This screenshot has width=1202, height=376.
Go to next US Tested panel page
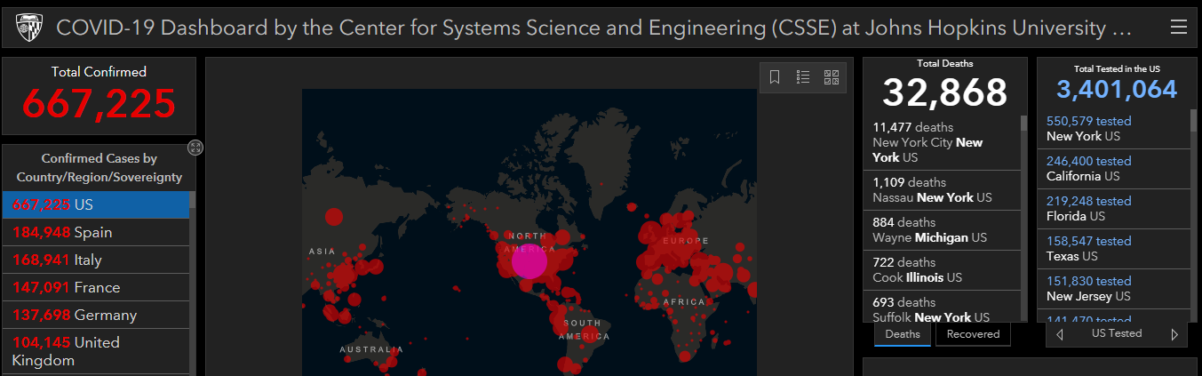pyautogui.click(x=1174, y=334)
